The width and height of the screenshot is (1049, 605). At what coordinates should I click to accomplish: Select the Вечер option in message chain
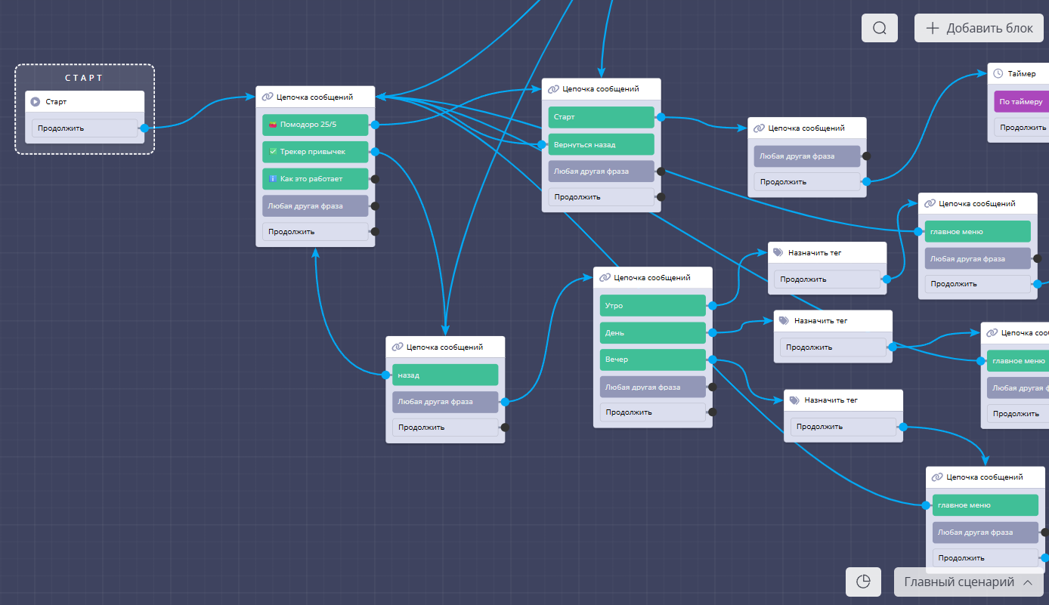(653, 360)
